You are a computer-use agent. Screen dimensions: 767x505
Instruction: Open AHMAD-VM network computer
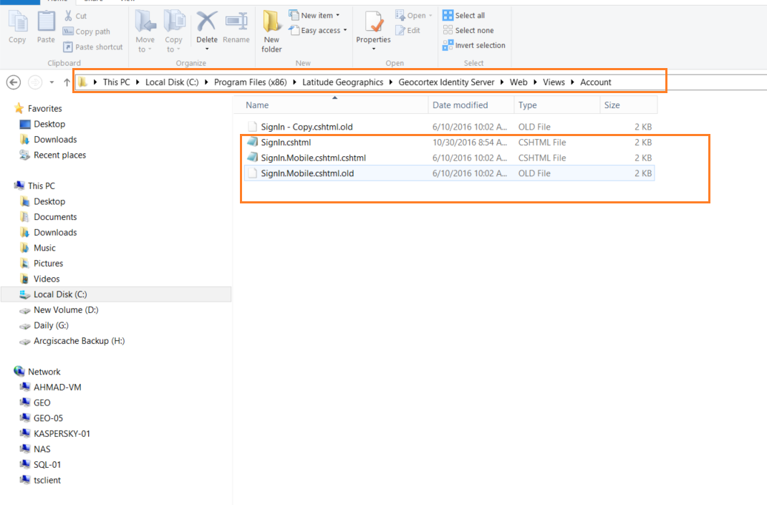57,388
